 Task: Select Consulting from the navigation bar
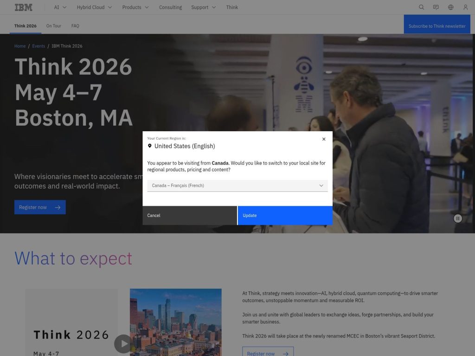[x=170, y=7]
